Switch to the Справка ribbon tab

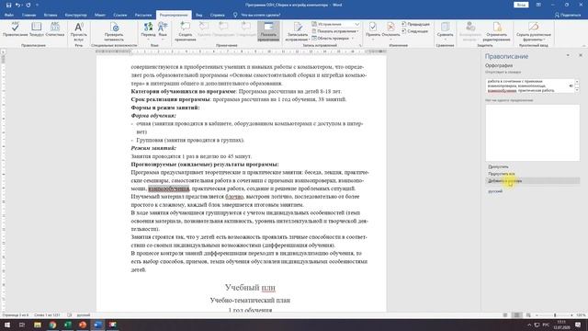point(217,15)
